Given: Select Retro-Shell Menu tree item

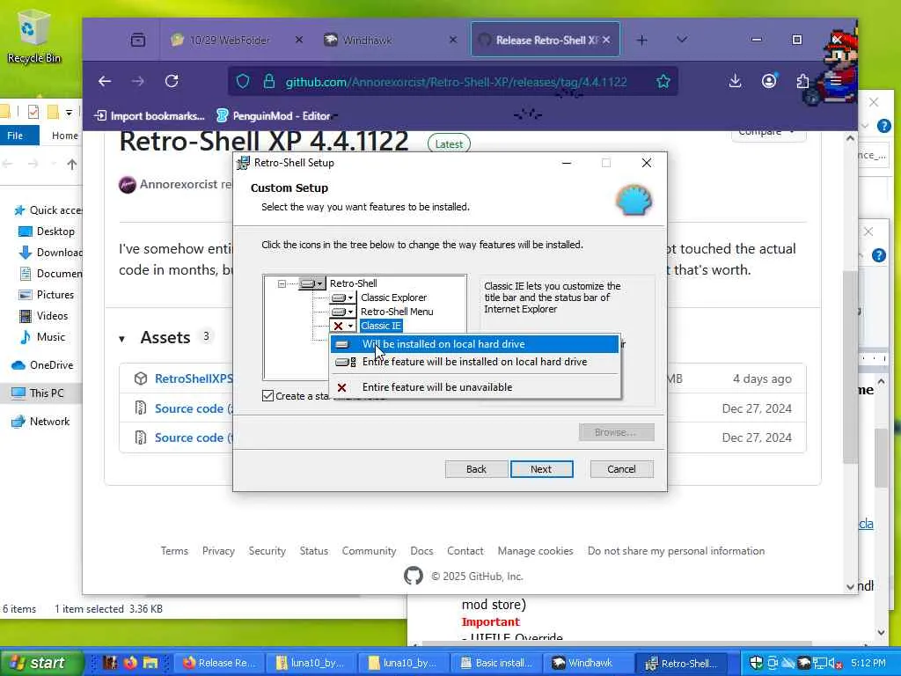Looking at the screenshot, I should coord(397,312).
